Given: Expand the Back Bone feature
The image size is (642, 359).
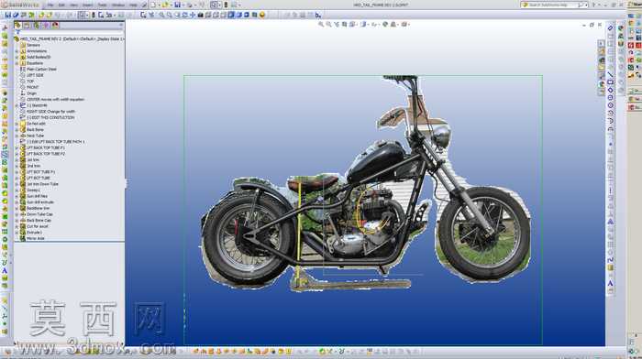Looking at the screenshot, I should (x=17, y=130).
